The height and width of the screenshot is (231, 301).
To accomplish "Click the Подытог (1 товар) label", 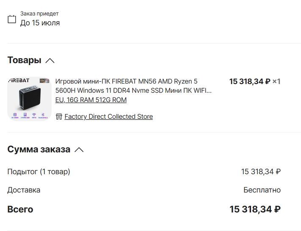I will [39, 172].
